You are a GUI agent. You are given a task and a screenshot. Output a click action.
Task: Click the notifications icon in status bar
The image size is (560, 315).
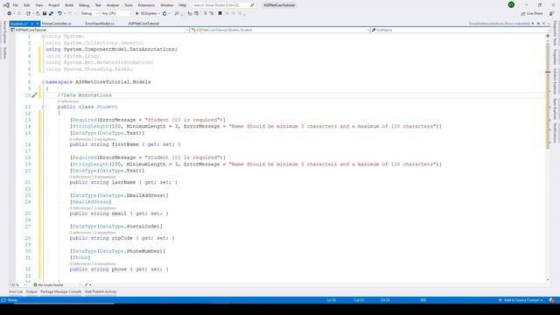552,300
